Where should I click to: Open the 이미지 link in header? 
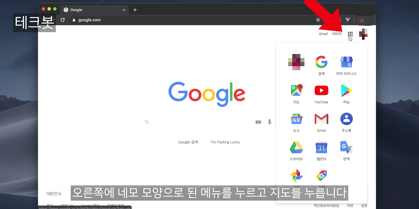tap(337, 34)
